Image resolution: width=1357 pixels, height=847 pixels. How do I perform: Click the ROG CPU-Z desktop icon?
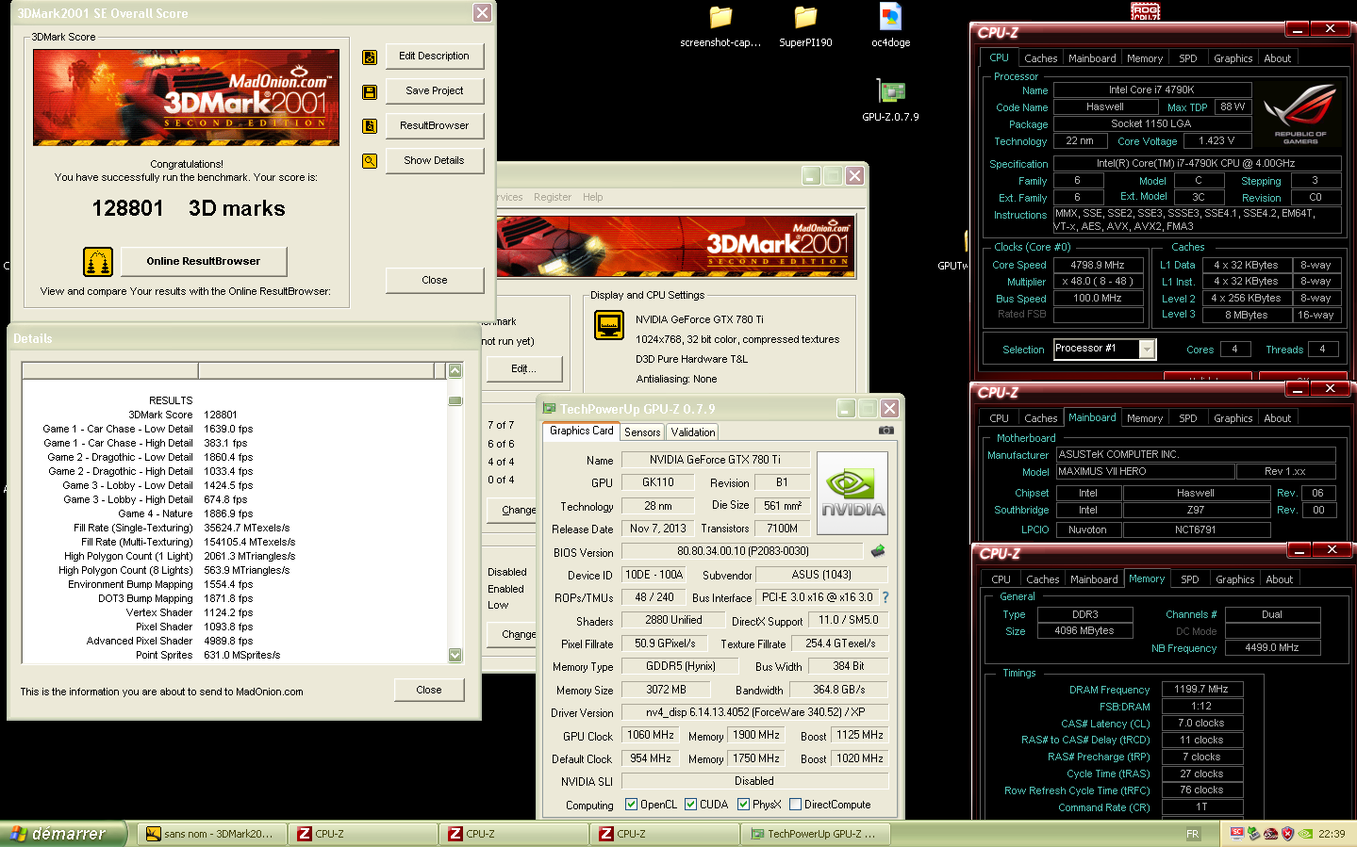pyautogui.click(x=1146, y=10)
